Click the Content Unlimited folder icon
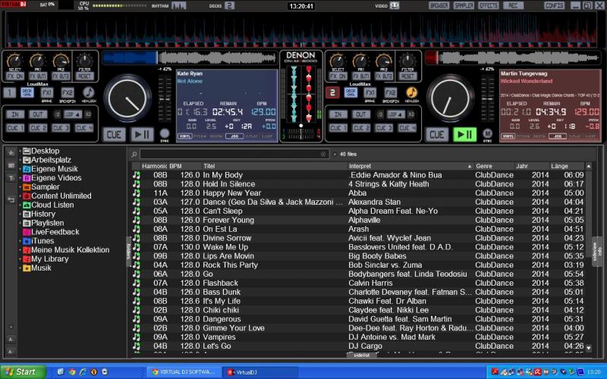Image resolution: width=607 pixels, height=379 pixels. 27,196
